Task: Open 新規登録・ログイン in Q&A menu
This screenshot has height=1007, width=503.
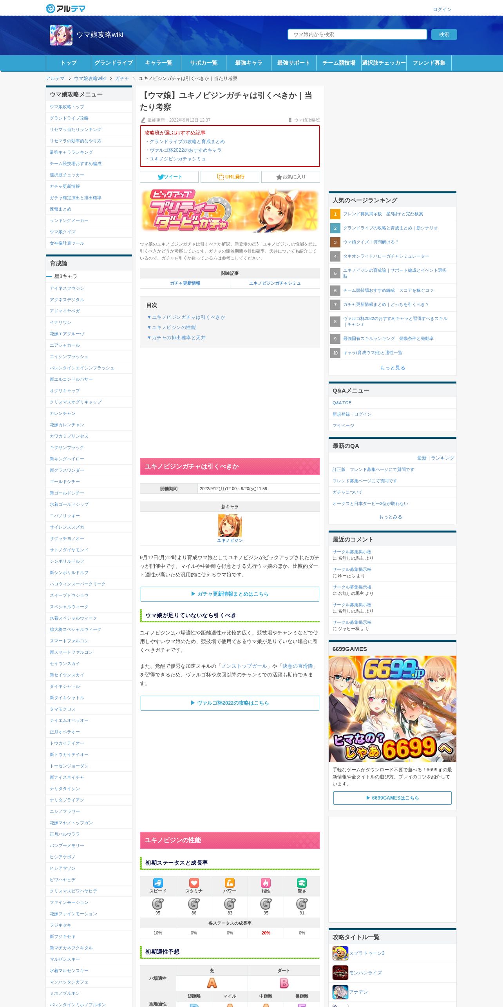Action: tap(352, 414)
